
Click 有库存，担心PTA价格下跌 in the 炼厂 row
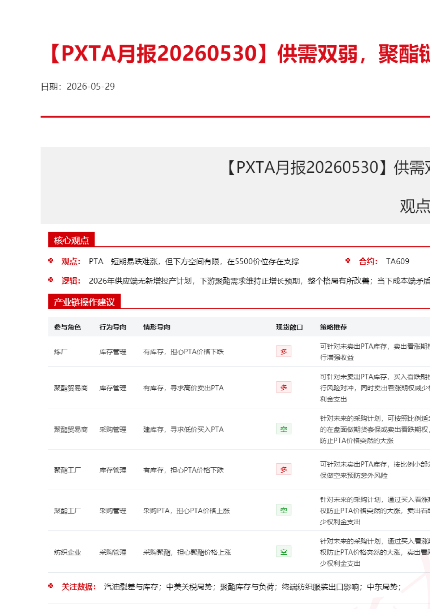tap(184, 352)
